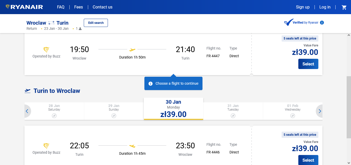Select the 22:05 Turin to Wroclaw flight

tap(308, 160)
